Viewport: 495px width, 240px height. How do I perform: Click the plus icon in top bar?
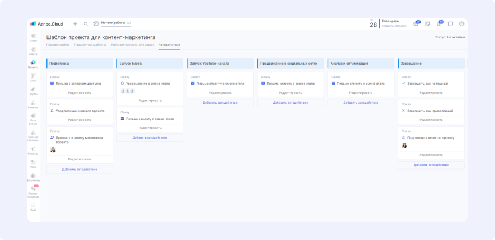[x=75, y=24]
